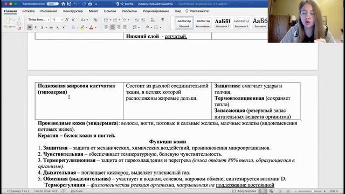Open underline style dropdown arrow

pos(46,27)
